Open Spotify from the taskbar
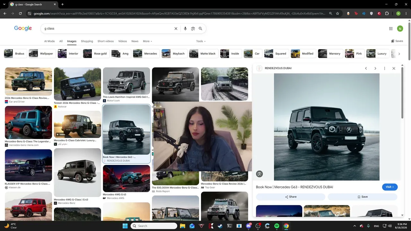Viewport: 411px width, 231px height. (277, 226)
